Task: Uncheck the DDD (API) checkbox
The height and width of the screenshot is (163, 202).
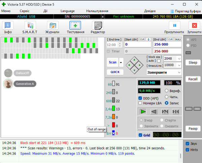Action: point(140,98)
